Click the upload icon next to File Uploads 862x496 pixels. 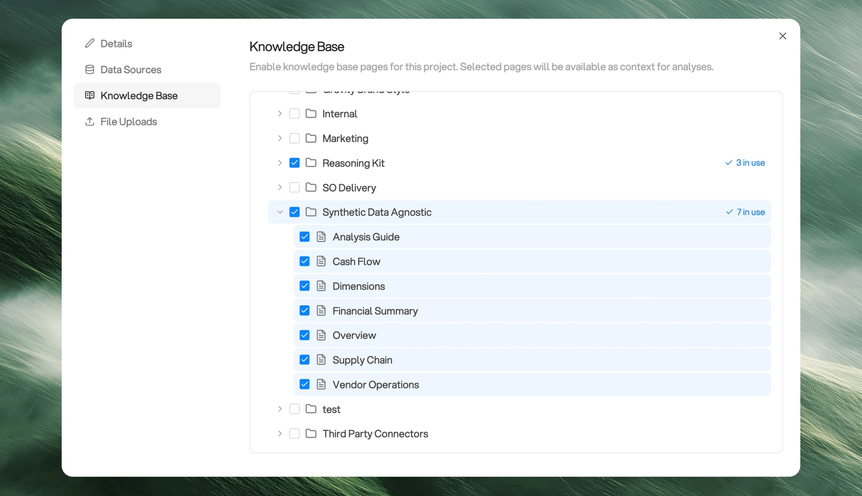coord(89,121)
